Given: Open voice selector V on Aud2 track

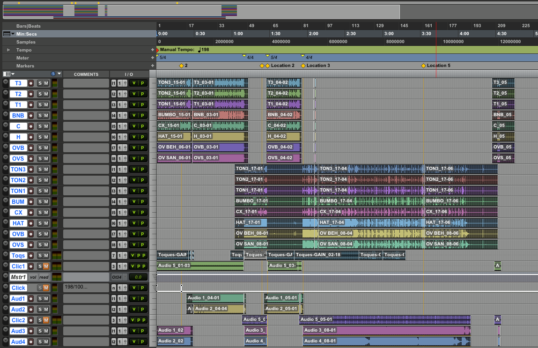Looking at the screenshot, I should pyautogui.click(x=134, y=310).
